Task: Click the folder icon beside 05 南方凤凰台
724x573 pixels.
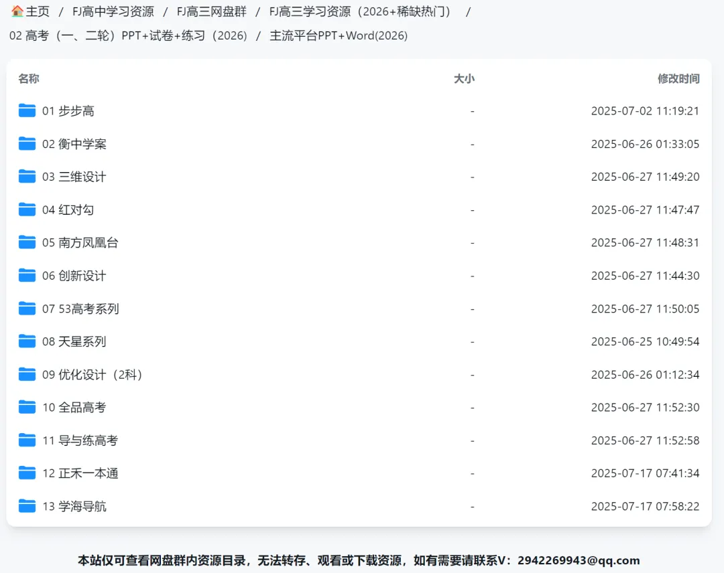Action: coord(26,242)
